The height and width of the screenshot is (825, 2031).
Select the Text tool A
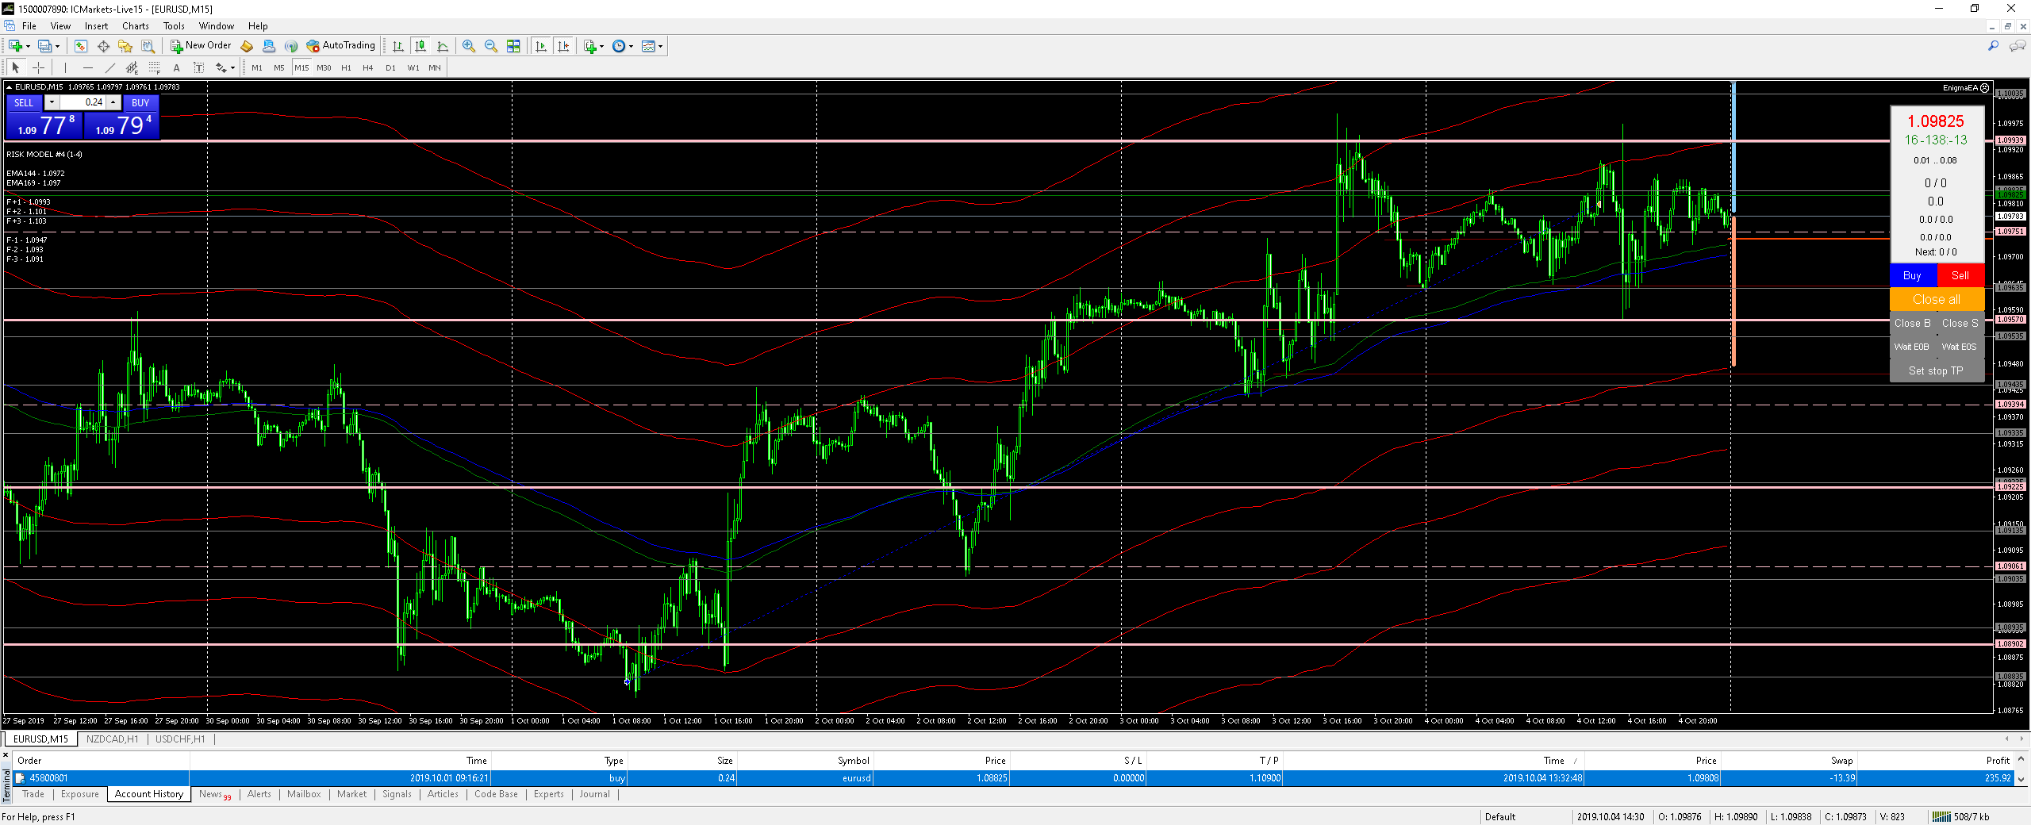(x=176, y=68)
